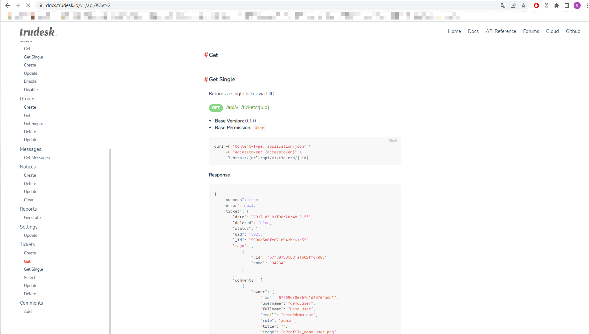This screenshot has width=589, height=334.
Task: Select Delete under Tickets in sidebar
Action: coord(30,294)
